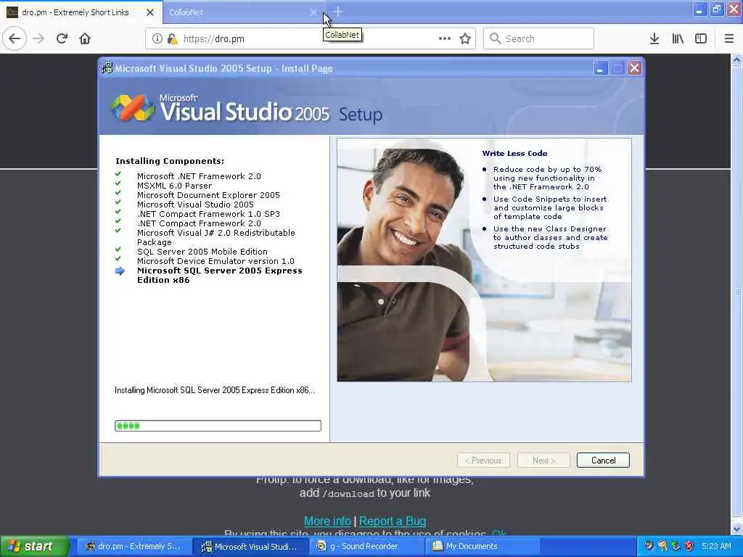Click blue arrow beside SQL Server Express
This screenshot has width=743, height=557.
tap(120, 271)
